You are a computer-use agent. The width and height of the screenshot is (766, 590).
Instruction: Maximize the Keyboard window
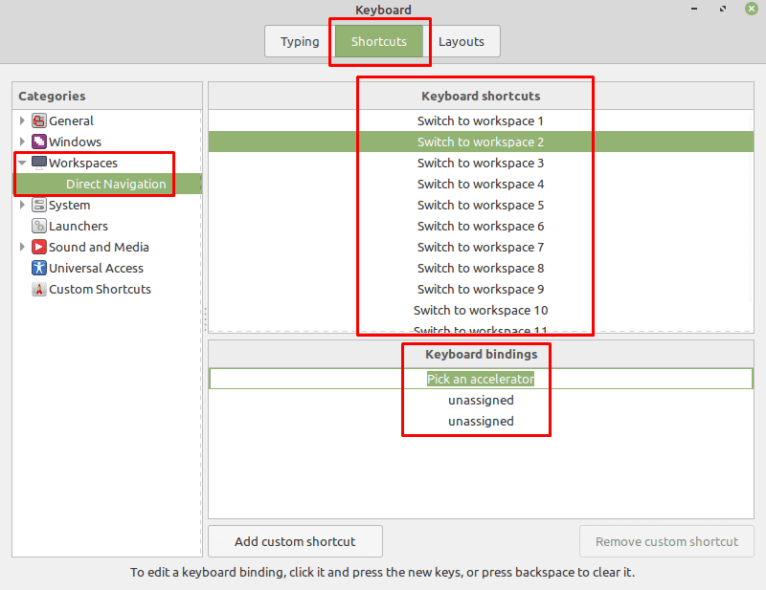(x=723, y=9)
